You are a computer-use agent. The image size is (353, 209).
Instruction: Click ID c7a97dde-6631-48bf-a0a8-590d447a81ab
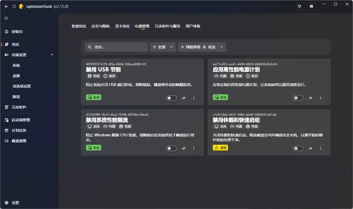(244, 115)
